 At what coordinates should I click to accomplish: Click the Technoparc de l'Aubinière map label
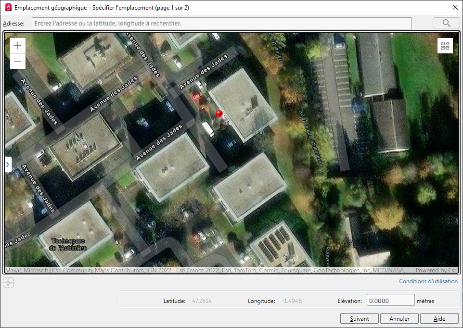[68, 244]
